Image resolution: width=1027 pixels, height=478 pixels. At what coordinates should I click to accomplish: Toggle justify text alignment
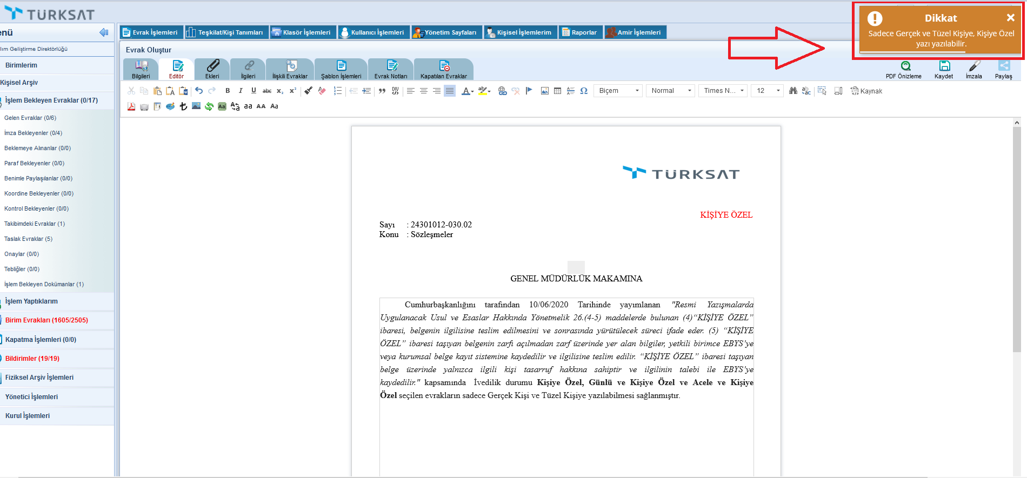(450, 91)
